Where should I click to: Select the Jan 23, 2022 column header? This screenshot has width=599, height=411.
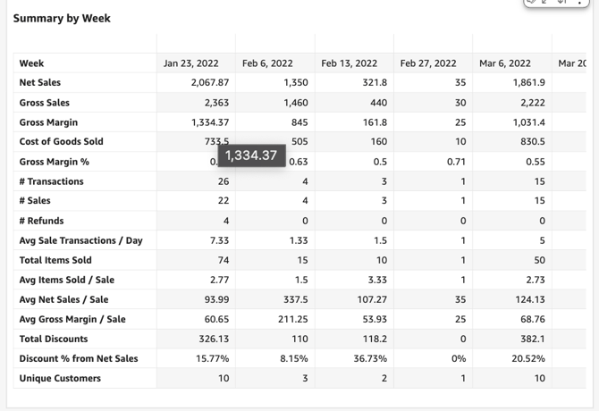click(189, 63)
